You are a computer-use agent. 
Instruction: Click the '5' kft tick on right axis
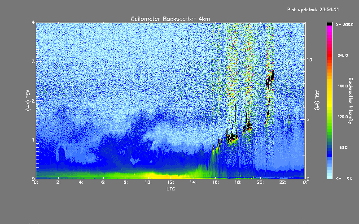[308, 119]
